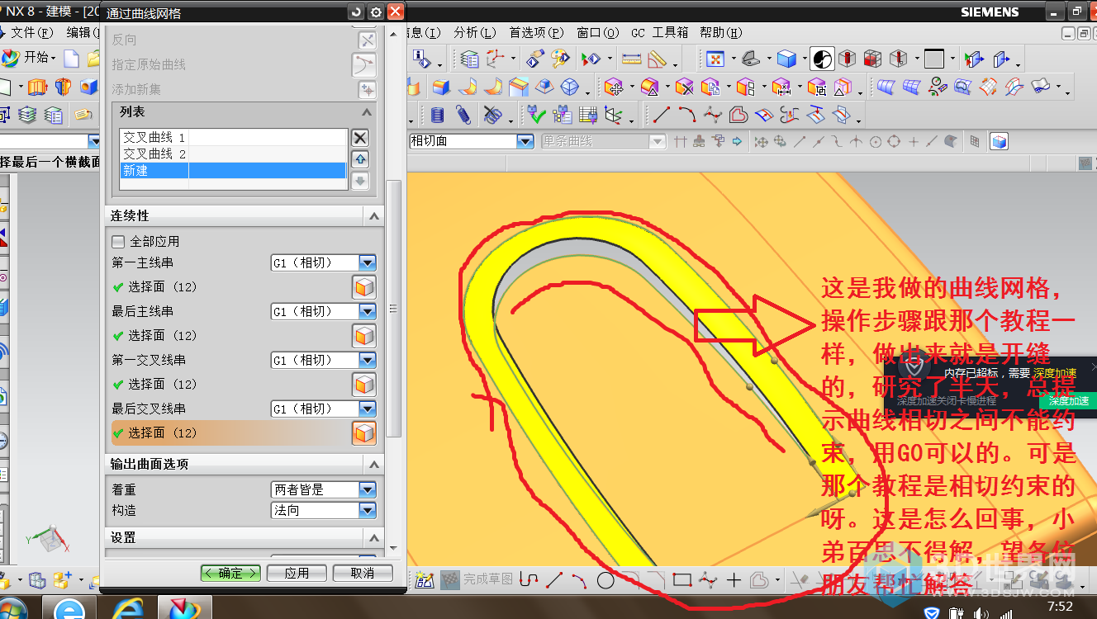
Task: Toggle the blue face highlight snap button
Action: point(1000,141)
